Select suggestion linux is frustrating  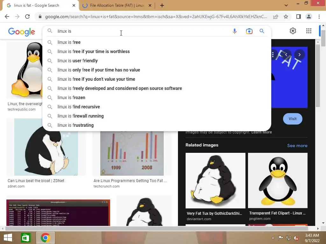pos(157,125)
